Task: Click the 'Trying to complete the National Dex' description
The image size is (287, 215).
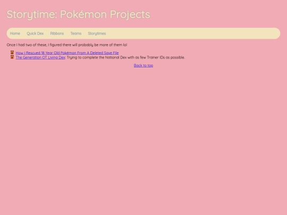Action: coord(126,57)
